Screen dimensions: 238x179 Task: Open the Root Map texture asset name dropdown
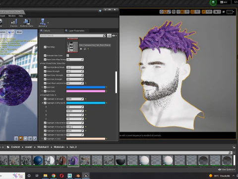click(95, 45)
